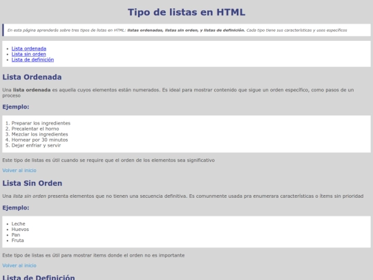Screen dimensions: 373x280
Task: Open the 'Lista ordenada' link
Action: coord(29,48)
